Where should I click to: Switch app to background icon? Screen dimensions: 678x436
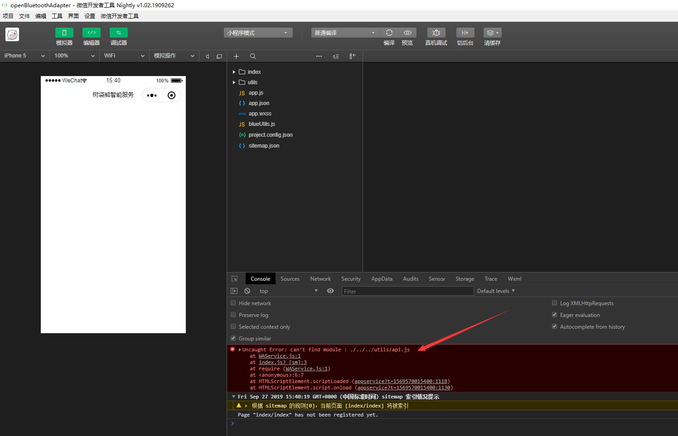coord(465,33)
